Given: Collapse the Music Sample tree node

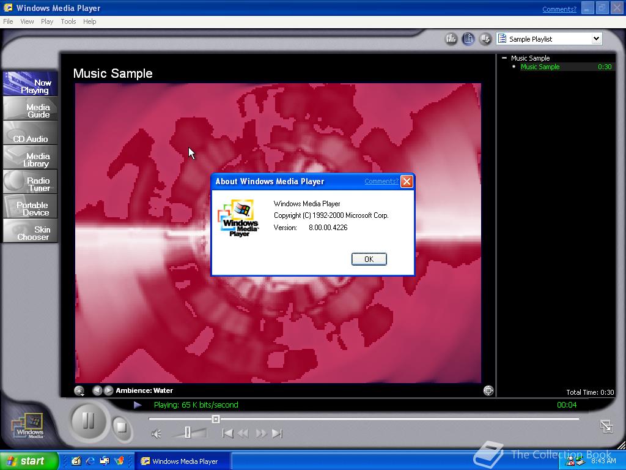Looking at the screenshot, I should tap(504, 58).
